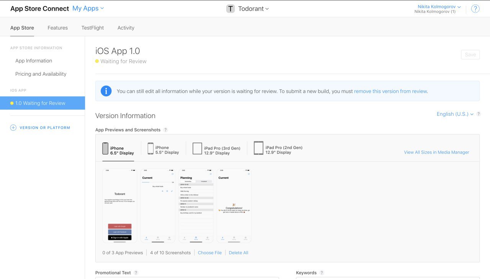
Task: Select iPad Pro 3rd Gen device icon
Action: [x=197, y=148]
